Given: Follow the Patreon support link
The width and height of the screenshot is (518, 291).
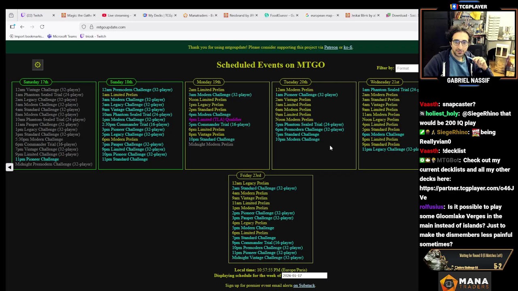Looking at the screenshot, I should [x=331, y=47].
